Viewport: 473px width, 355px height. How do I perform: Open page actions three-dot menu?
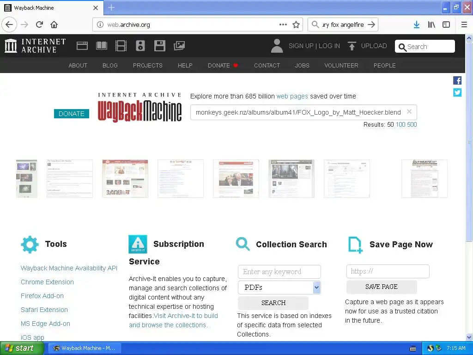click(x=283, y=24)
